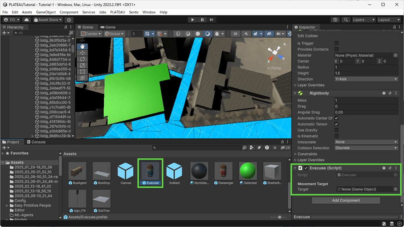Toggle 2D view mode in Scene

(x=236, y=34)
